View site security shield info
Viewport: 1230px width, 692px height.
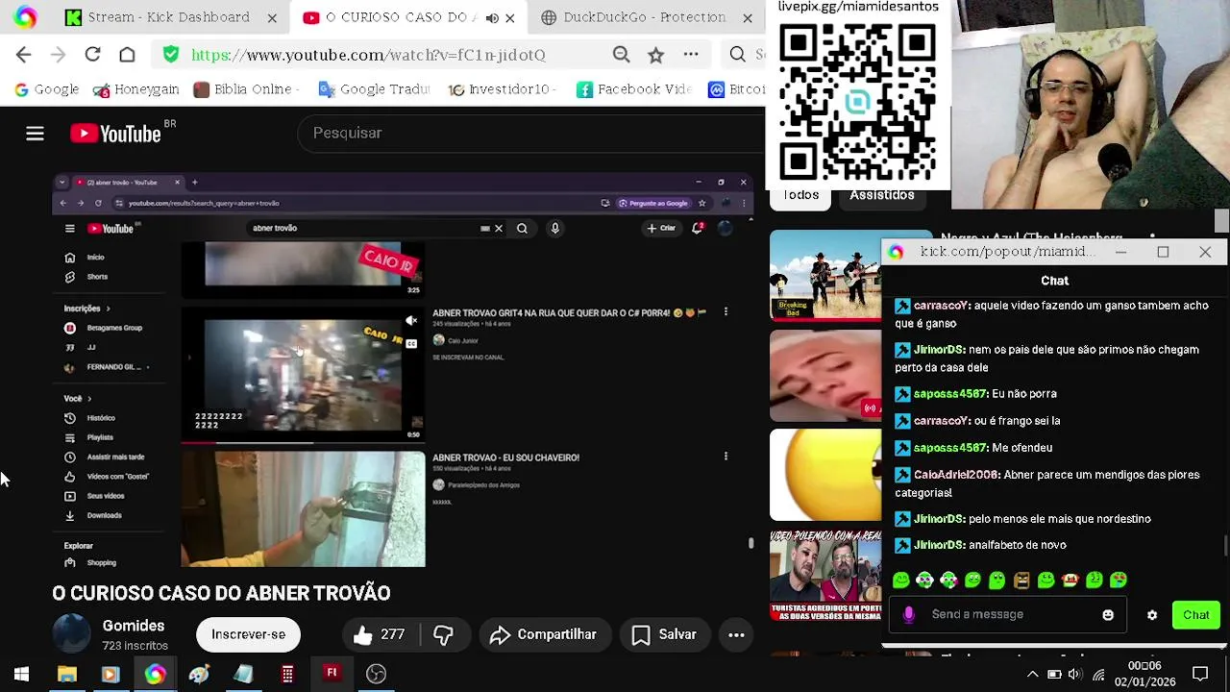pyautogui.click(x=171, y=55)
